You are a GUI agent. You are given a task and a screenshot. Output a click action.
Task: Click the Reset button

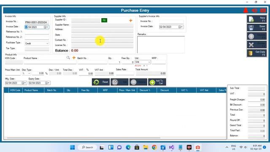[x=101, y=82]
